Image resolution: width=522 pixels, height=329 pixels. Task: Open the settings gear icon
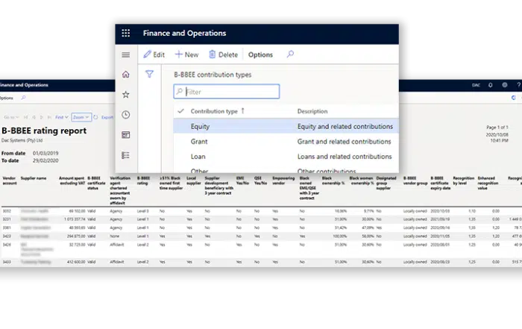pos(505,85)
